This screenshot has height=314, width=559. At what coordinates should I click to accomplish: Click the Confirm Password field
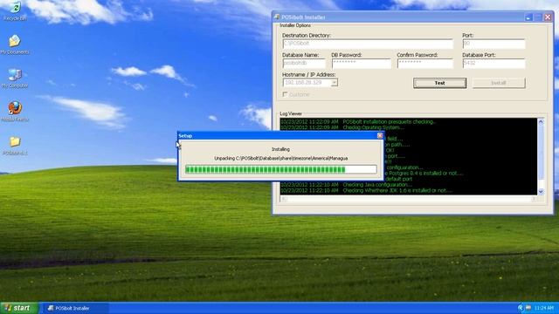(425, 64)
